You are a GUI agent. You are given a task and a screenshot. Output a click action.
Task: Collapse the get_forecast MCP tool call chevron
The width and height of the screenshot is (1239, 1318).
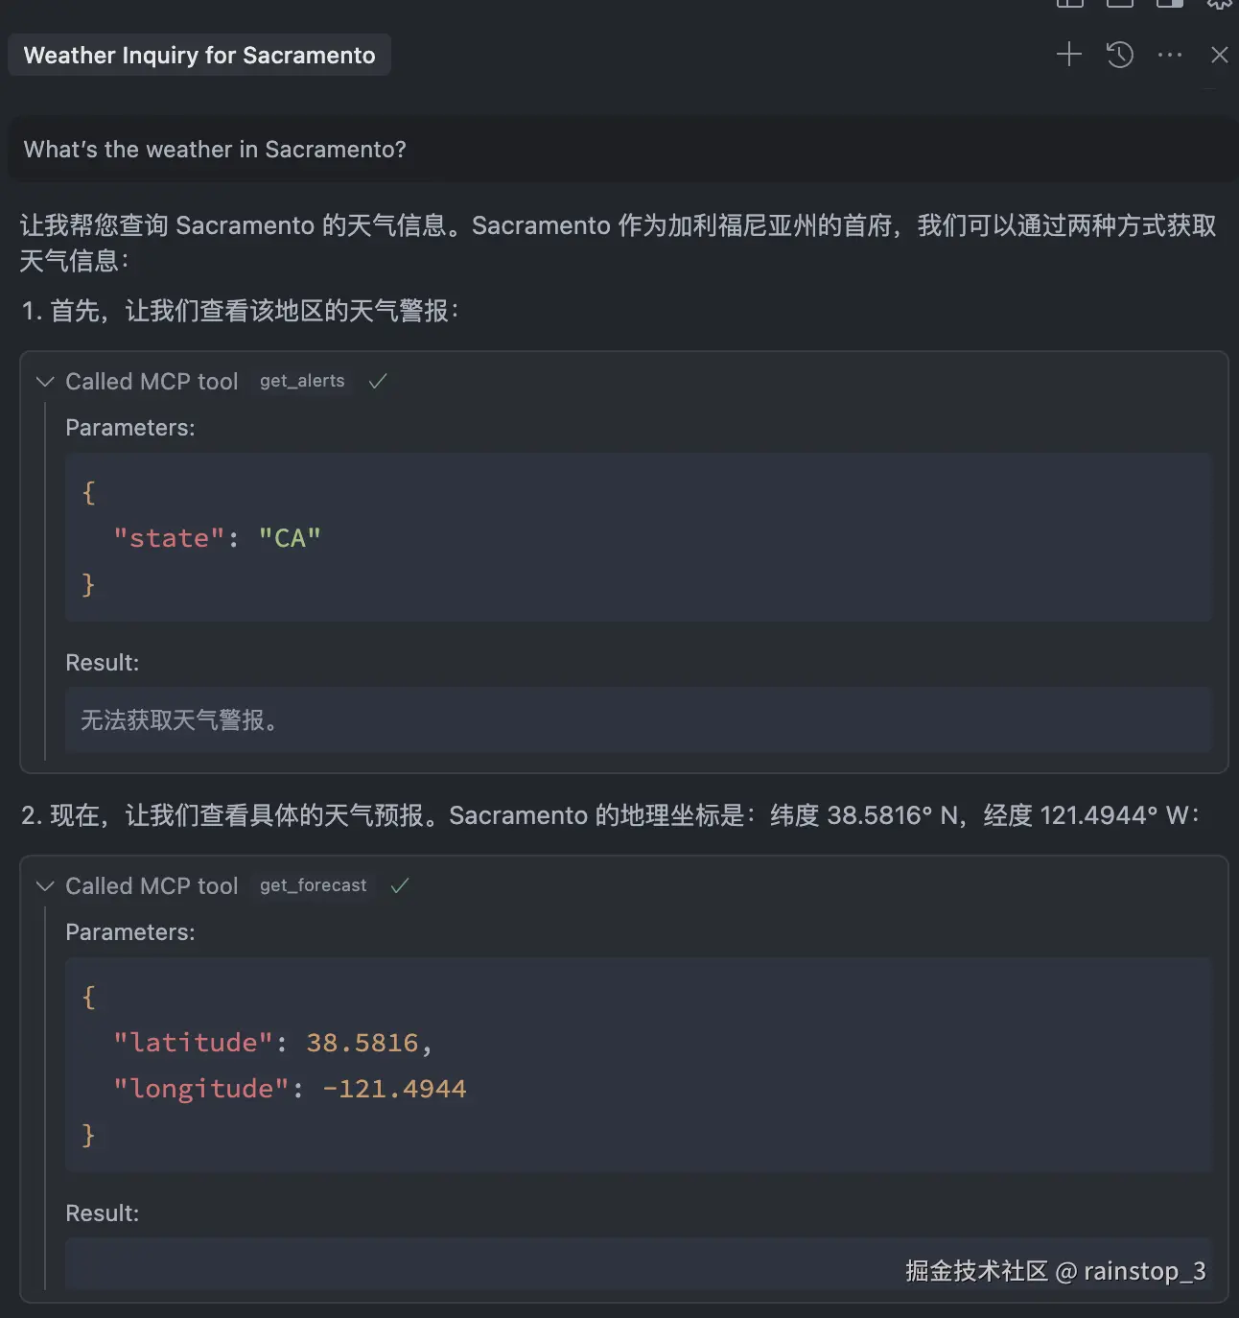pos(44,886)
